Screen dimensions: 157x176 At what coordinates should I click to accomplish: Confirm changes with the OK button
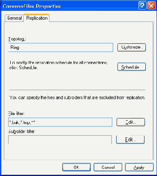click(x=77, y=167)
